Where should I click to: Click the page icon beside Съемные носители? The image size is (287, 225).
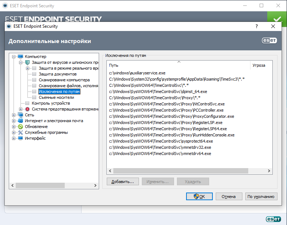(34, 97)
